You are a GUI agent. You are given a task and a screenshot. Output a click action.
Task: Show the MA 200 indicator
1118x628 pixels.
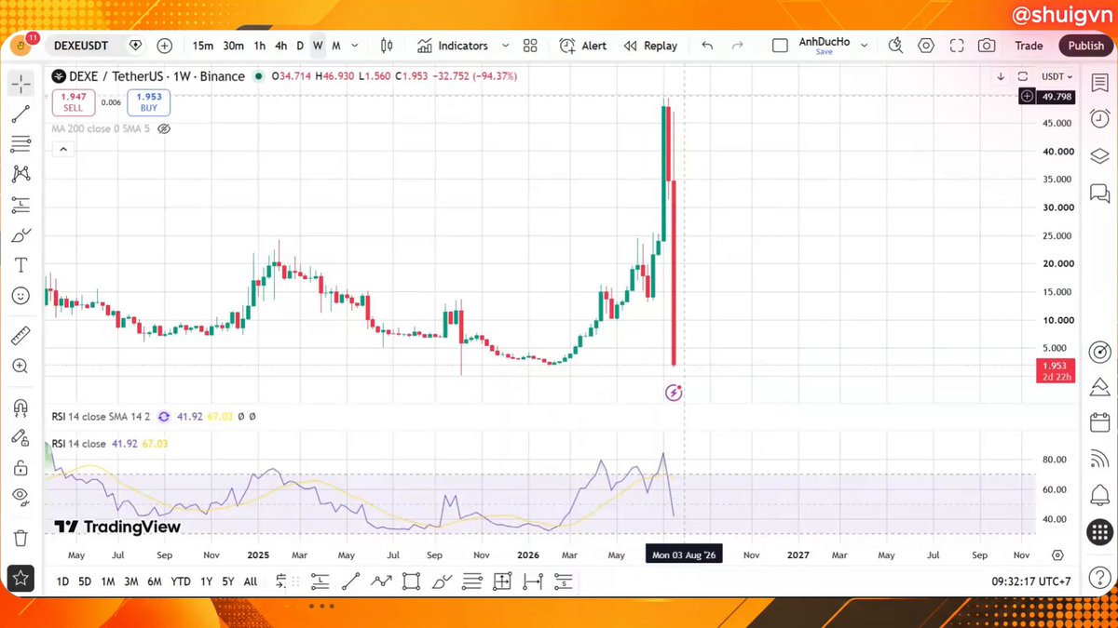coord(164,129)
